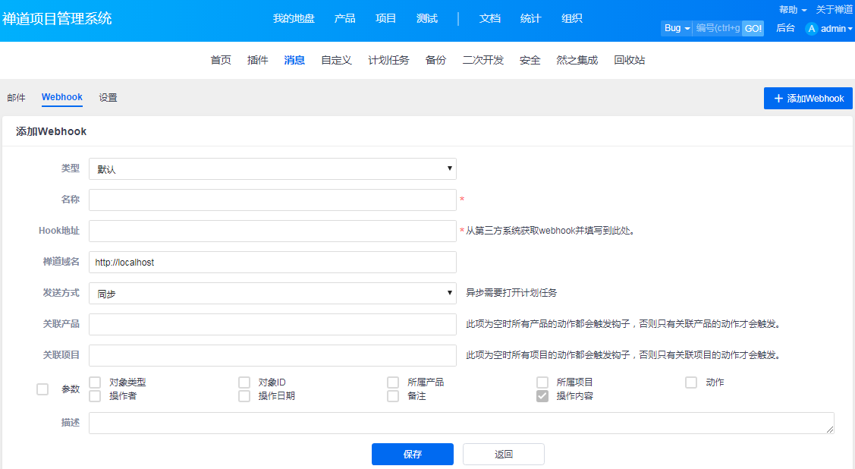Click the Hook地址 input field

[x=272, y=231]
